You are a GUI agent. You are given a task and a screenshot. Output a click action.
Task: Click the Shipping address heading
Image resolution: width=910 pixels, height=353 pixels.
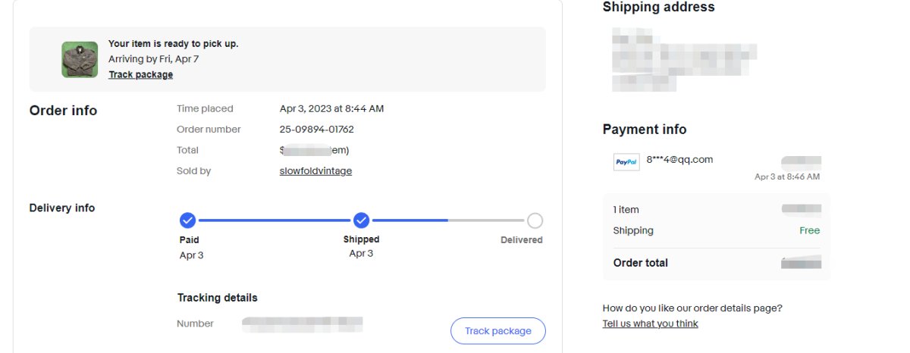point(658,8)
